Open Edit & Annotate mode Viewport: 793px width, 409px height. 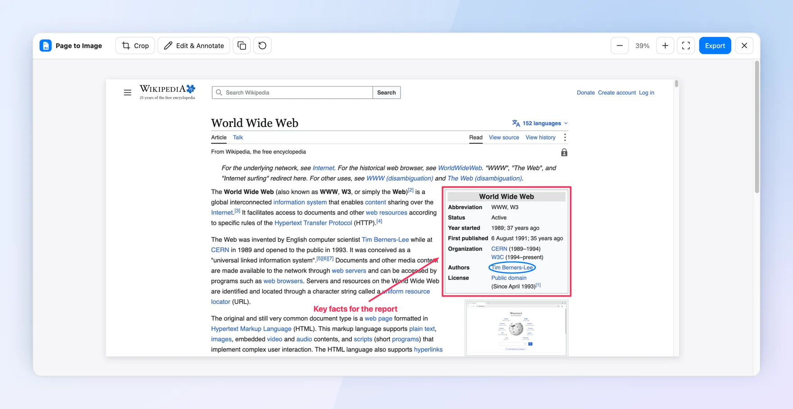194,45
